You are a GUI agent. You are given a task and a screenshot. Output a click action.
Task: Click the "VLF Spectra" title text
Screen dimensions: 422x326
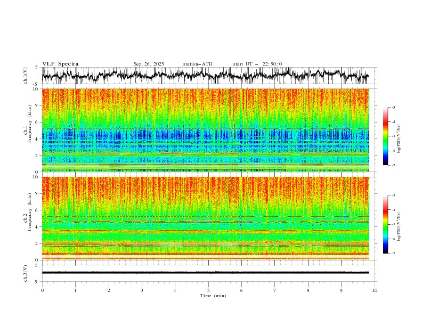click(60, 64)
